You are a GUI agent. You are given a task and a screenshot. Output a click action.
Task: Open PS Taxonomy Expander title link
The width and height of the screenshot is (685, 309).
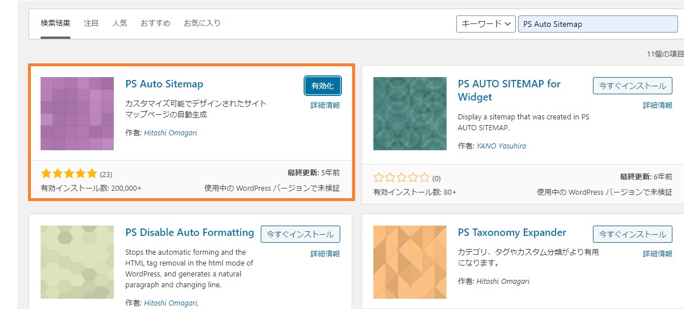coord(512,232)
